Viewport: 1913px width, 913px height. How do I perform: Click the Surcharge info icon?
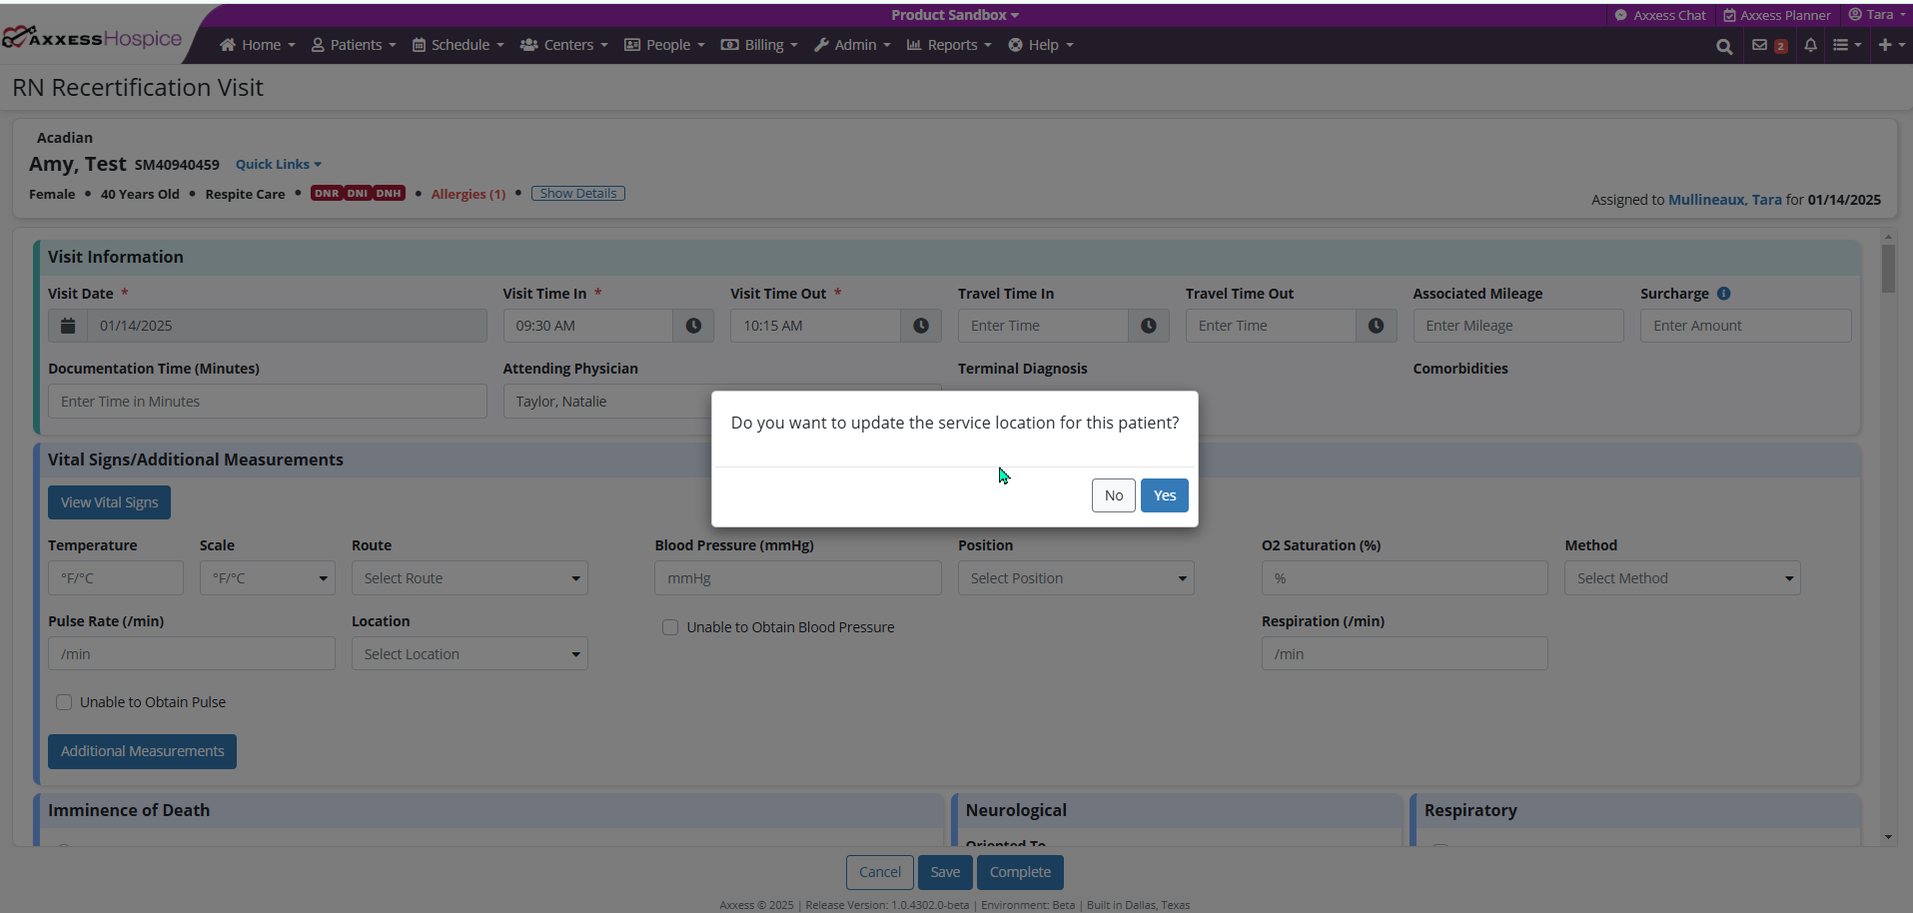coord(1723,294)
